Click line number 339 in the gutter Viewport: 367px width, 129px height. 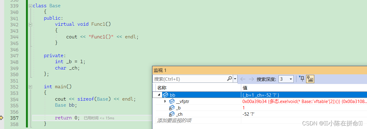coord(14,6)
